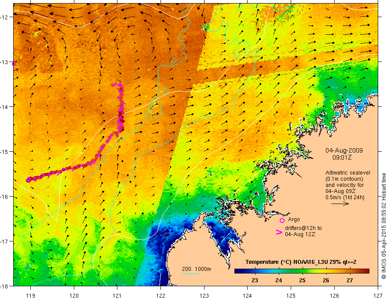Click the '(0.1m contours)' text

click(x=344, y=179)
